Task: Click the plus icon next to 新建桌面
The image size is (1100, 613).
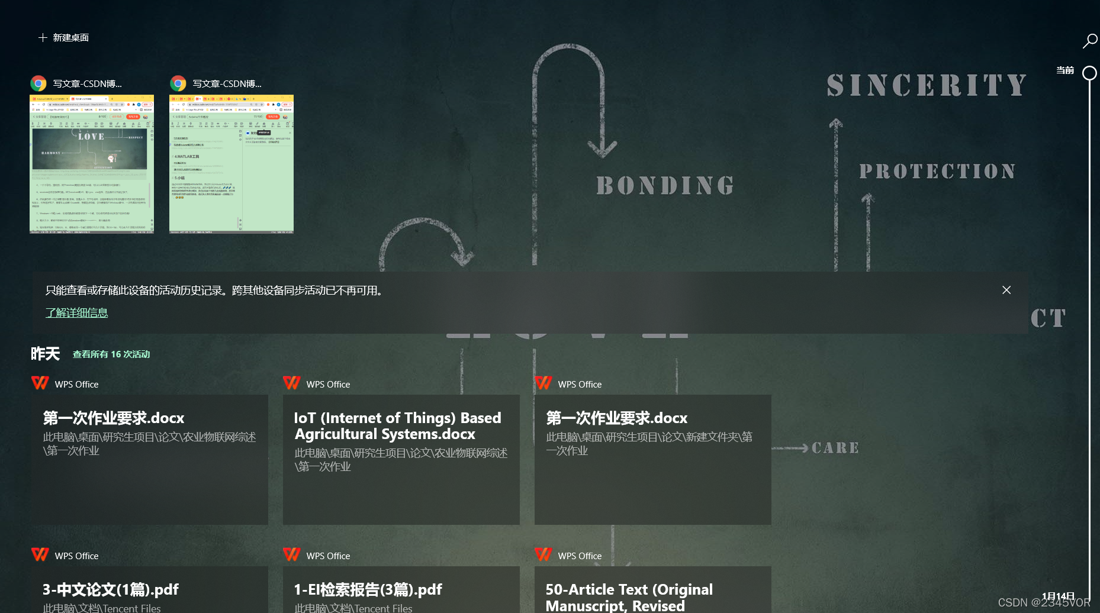Action: tap(42, 37)
